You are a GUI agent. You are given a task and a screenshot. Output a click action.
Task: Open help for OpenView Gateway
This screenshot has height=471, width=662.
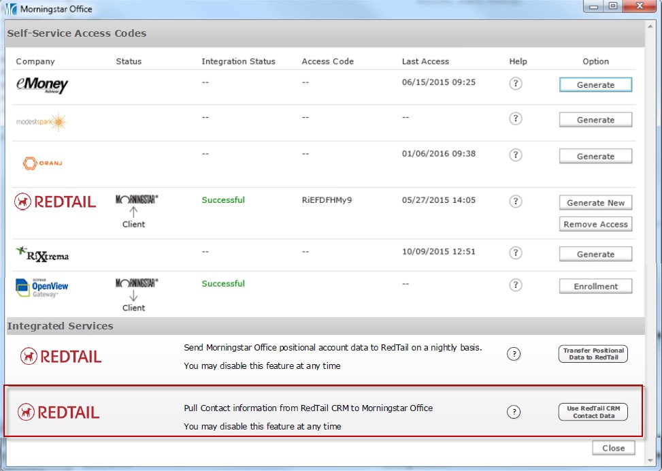click(x=516, y=285)
